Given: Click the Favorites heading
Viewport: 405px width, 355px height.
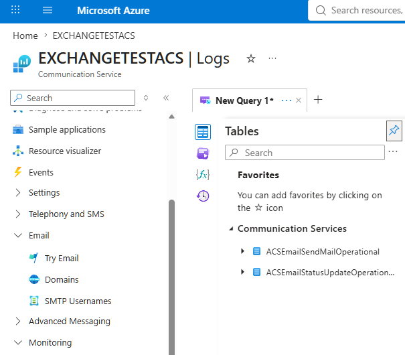Looking at the screenshot, I should 258,175.
